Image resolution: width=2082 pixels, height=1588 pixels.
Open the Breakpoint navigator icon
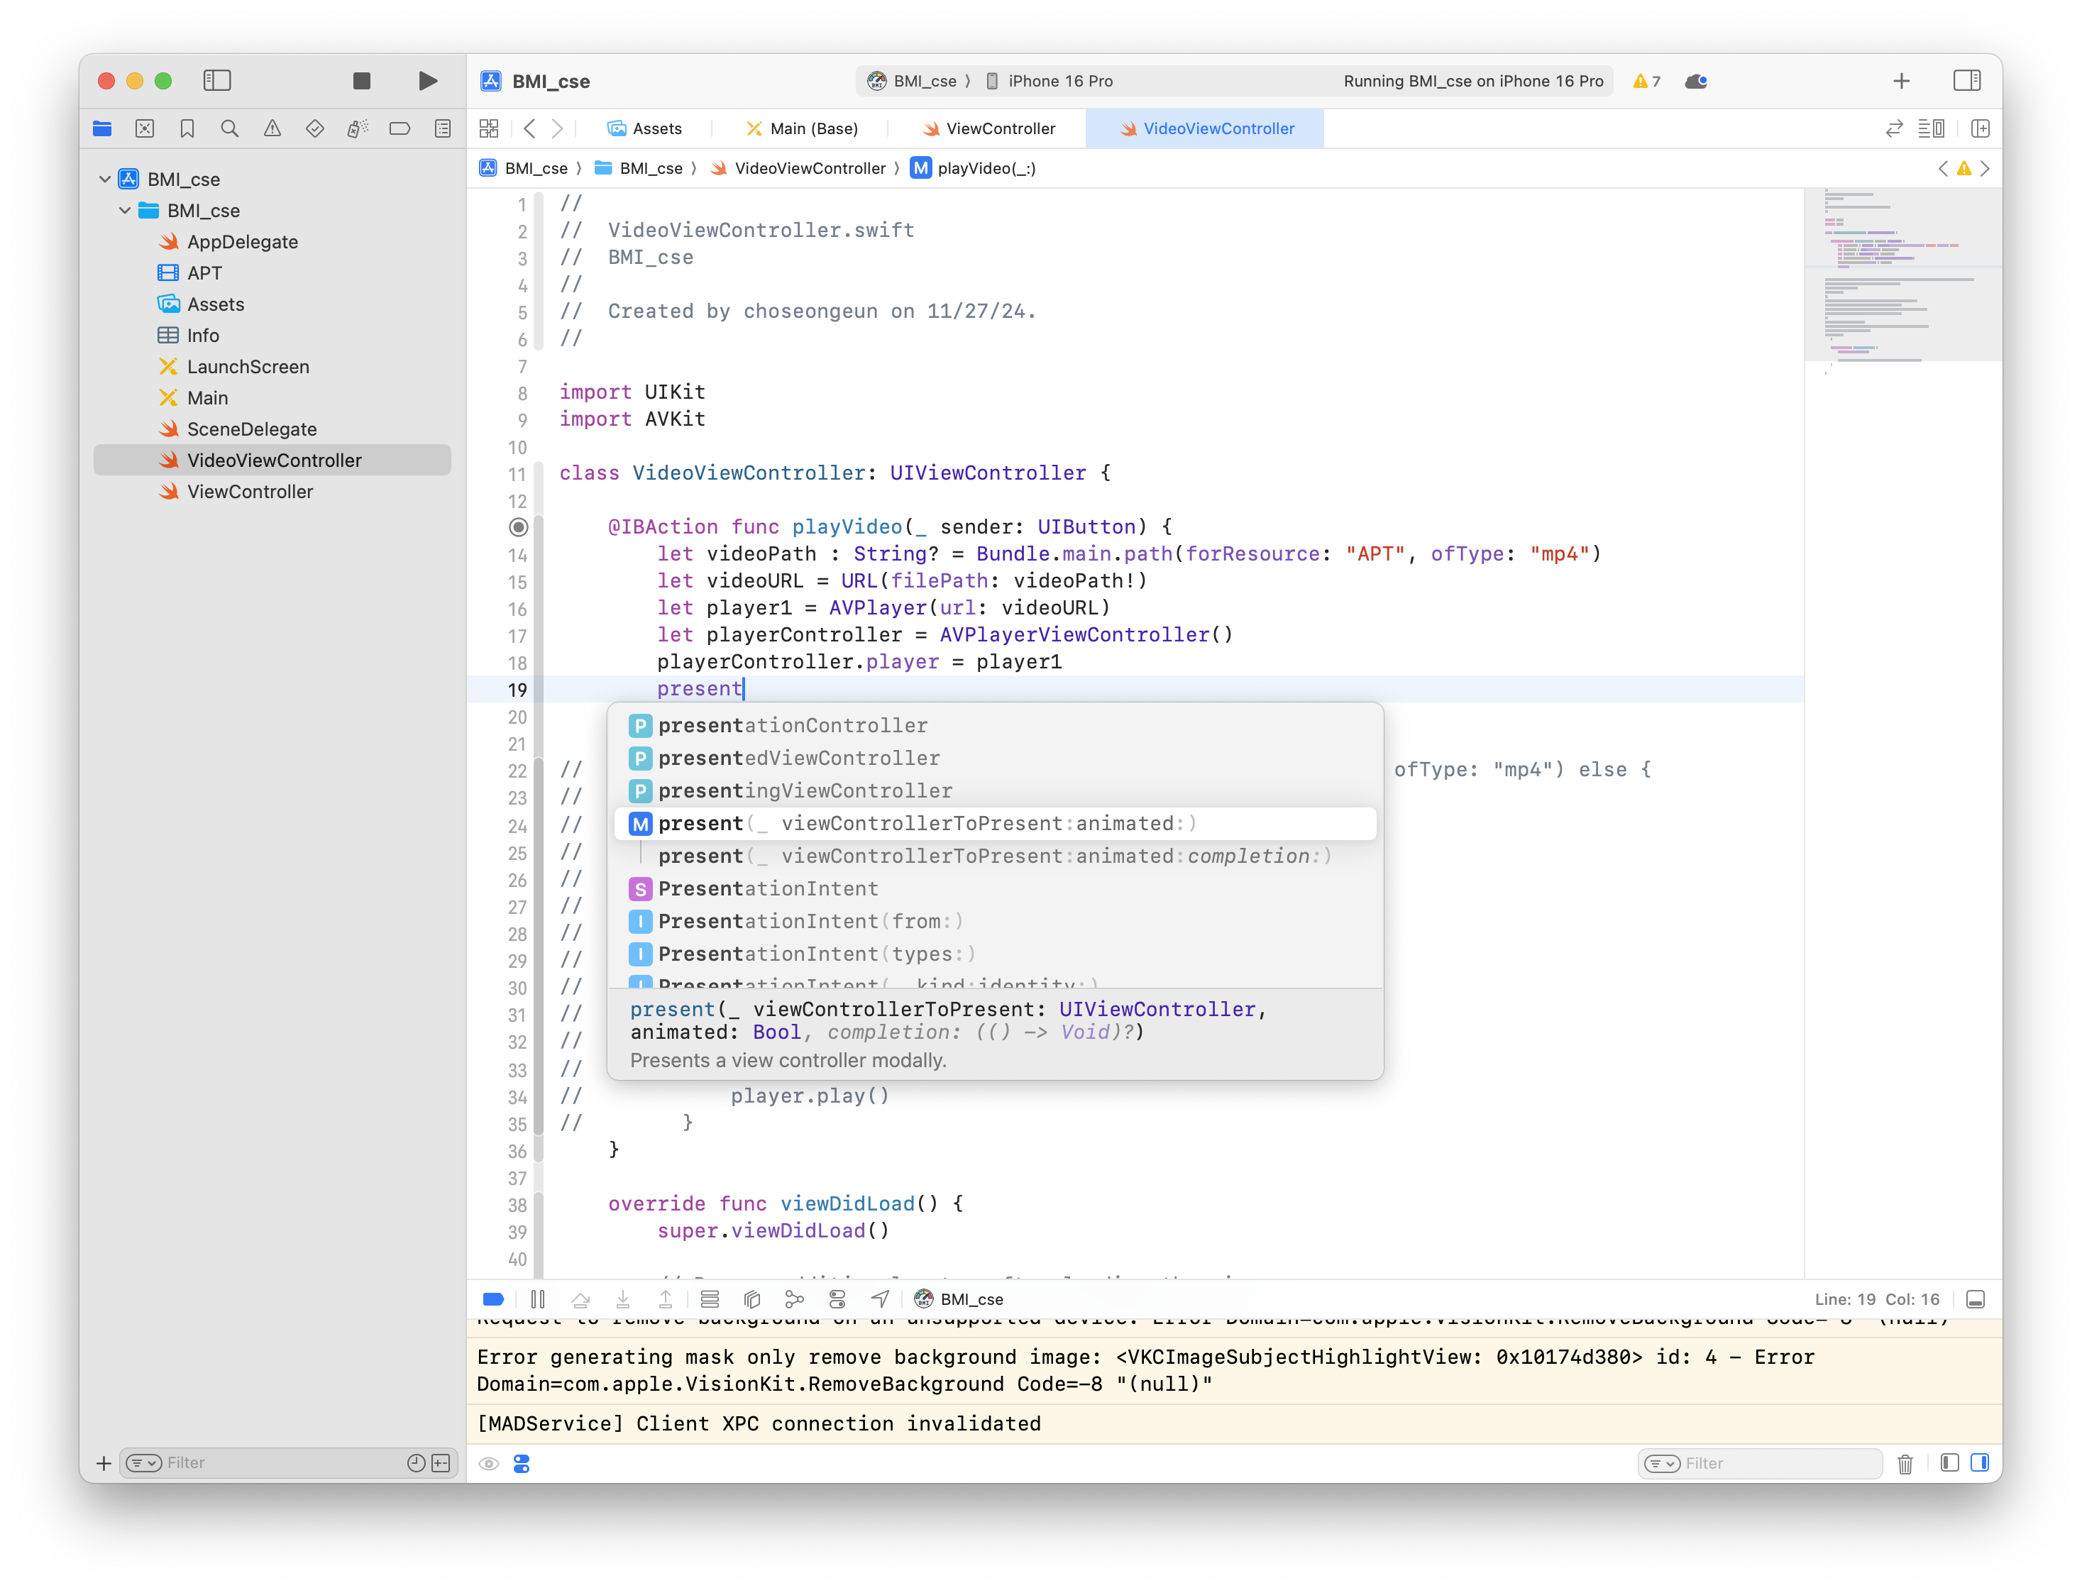(400, 128)
